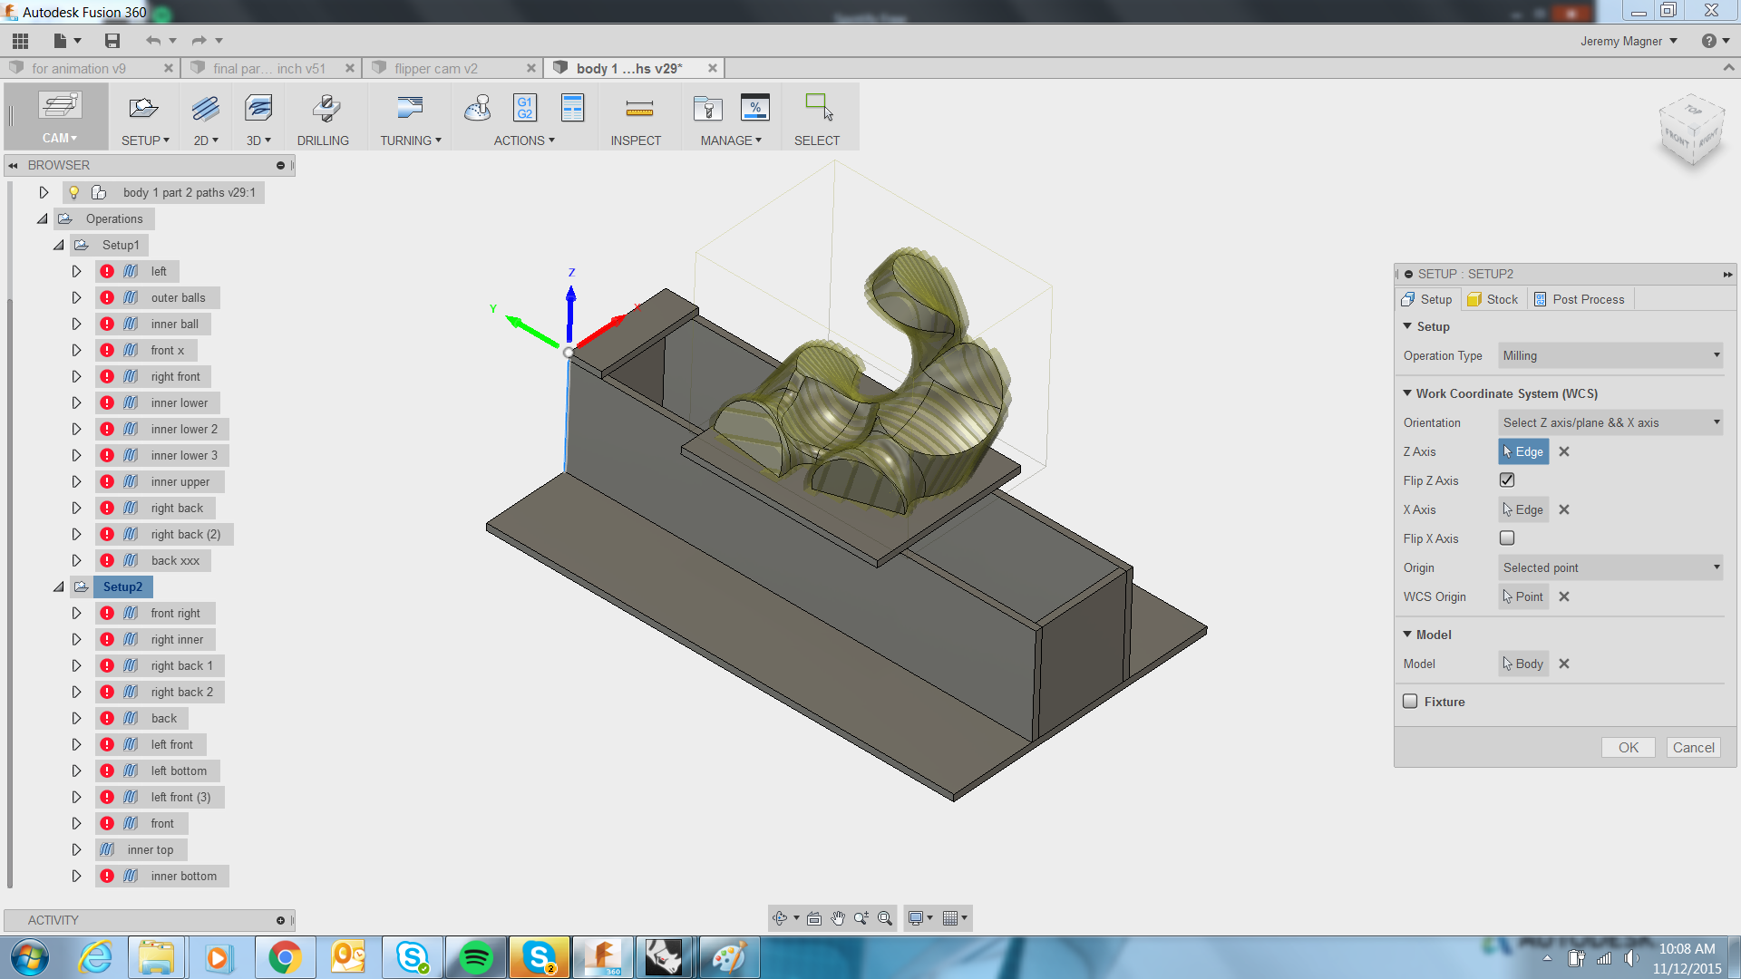Select the outer balls operation
Viewport: 1741px width, 979px height.
pyautogui.click(x=178, y=298)
